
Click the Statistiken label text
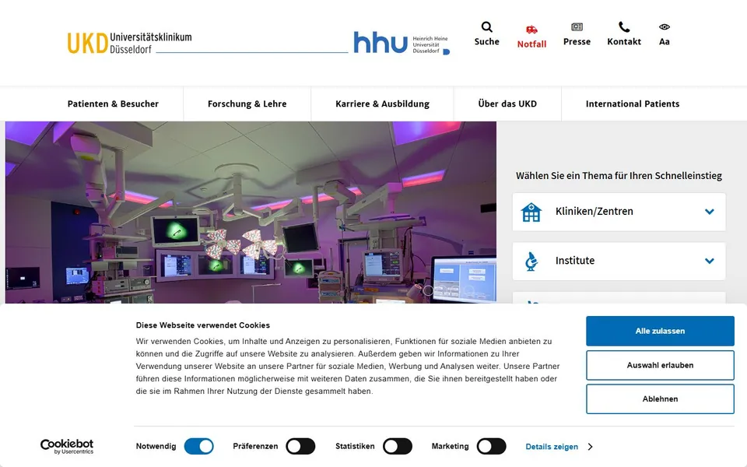tap(355, 446)
